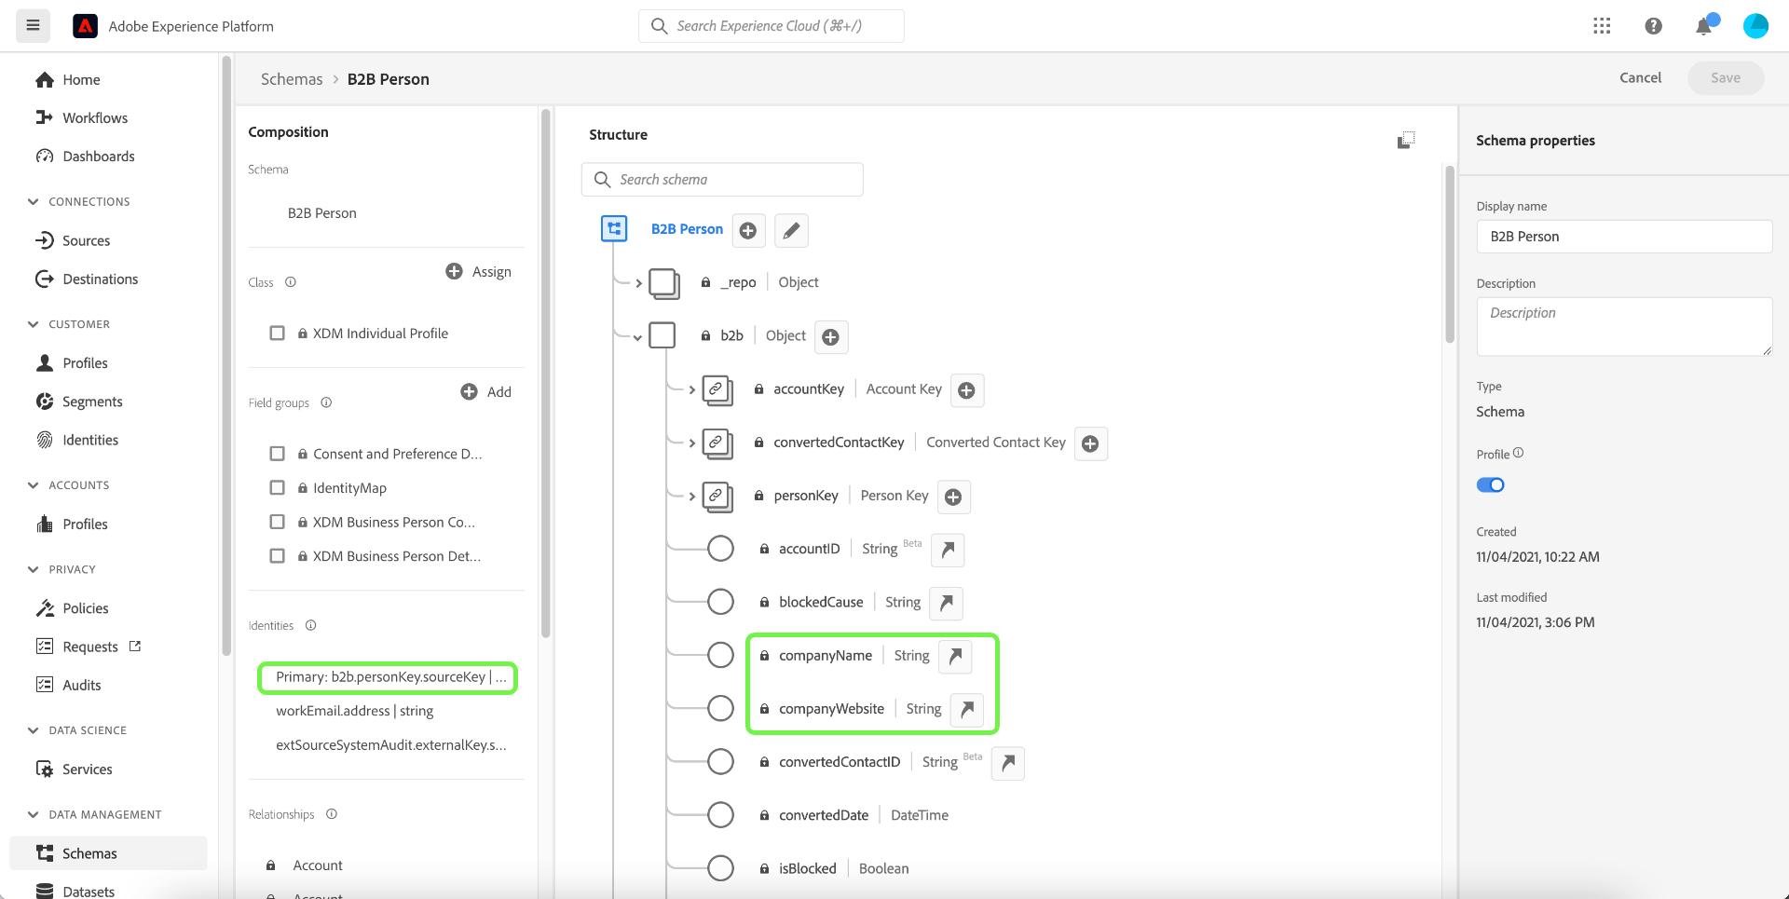The width and height of the screenshot is (1789, 899).
Task: Click the Composition panel vertical scrollbar
Action: click(x=546, y=373)
